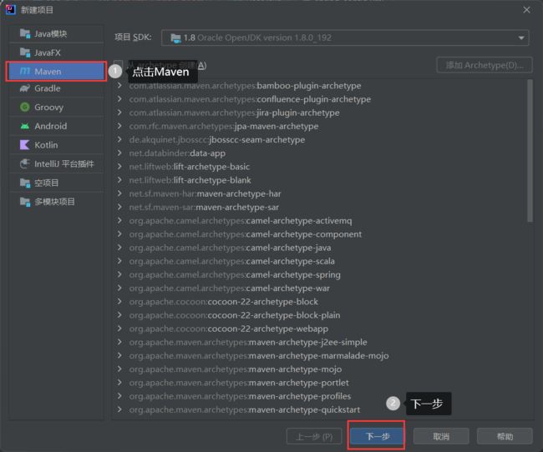Viewport: 543px width, 452px height.
Task: Select camel-archetype-component row
Action: (x=320, y=234)
